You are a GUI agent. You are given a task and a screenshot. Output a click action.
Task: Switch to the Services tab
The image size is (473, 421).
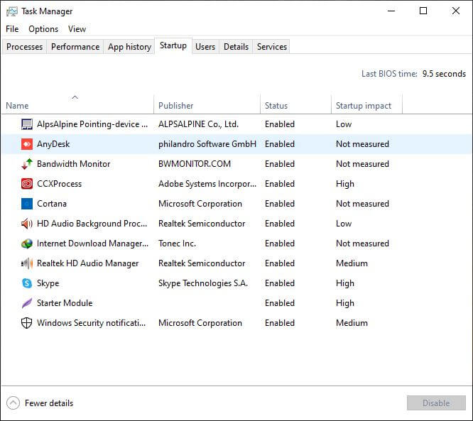[x=272, y=47]
